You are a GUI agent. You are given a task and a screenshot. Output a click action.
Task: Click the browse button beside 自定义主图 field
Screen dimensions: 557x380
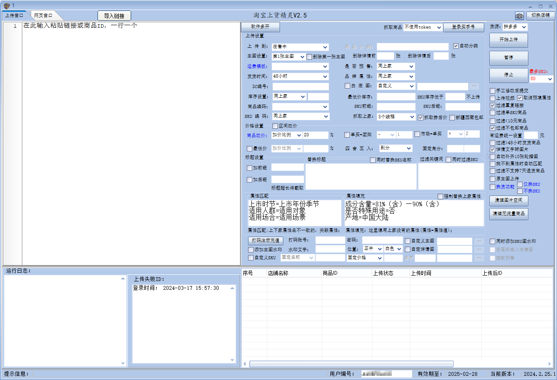(x=479, y=241)
